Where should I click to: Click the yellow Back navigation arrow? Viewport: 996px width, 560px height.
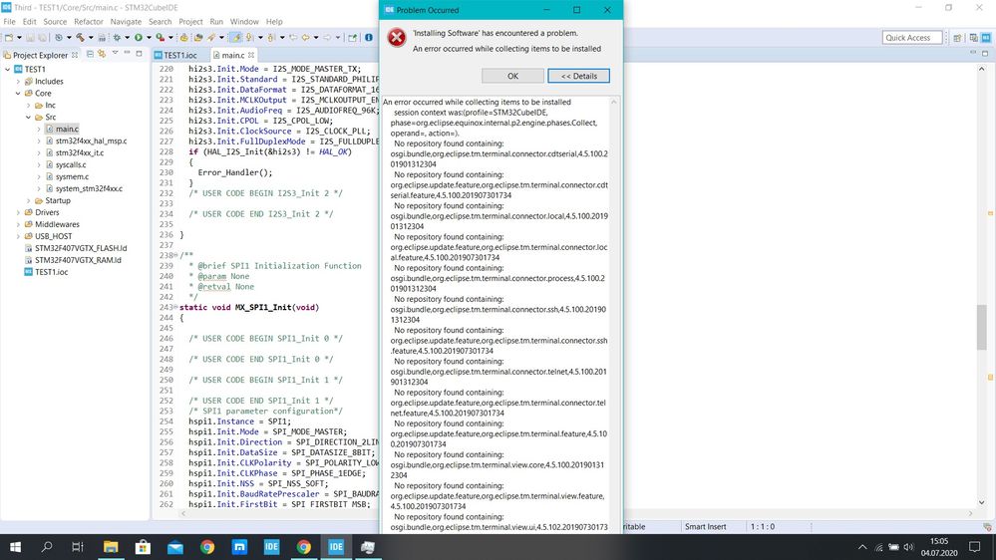[x=305, y=38]
